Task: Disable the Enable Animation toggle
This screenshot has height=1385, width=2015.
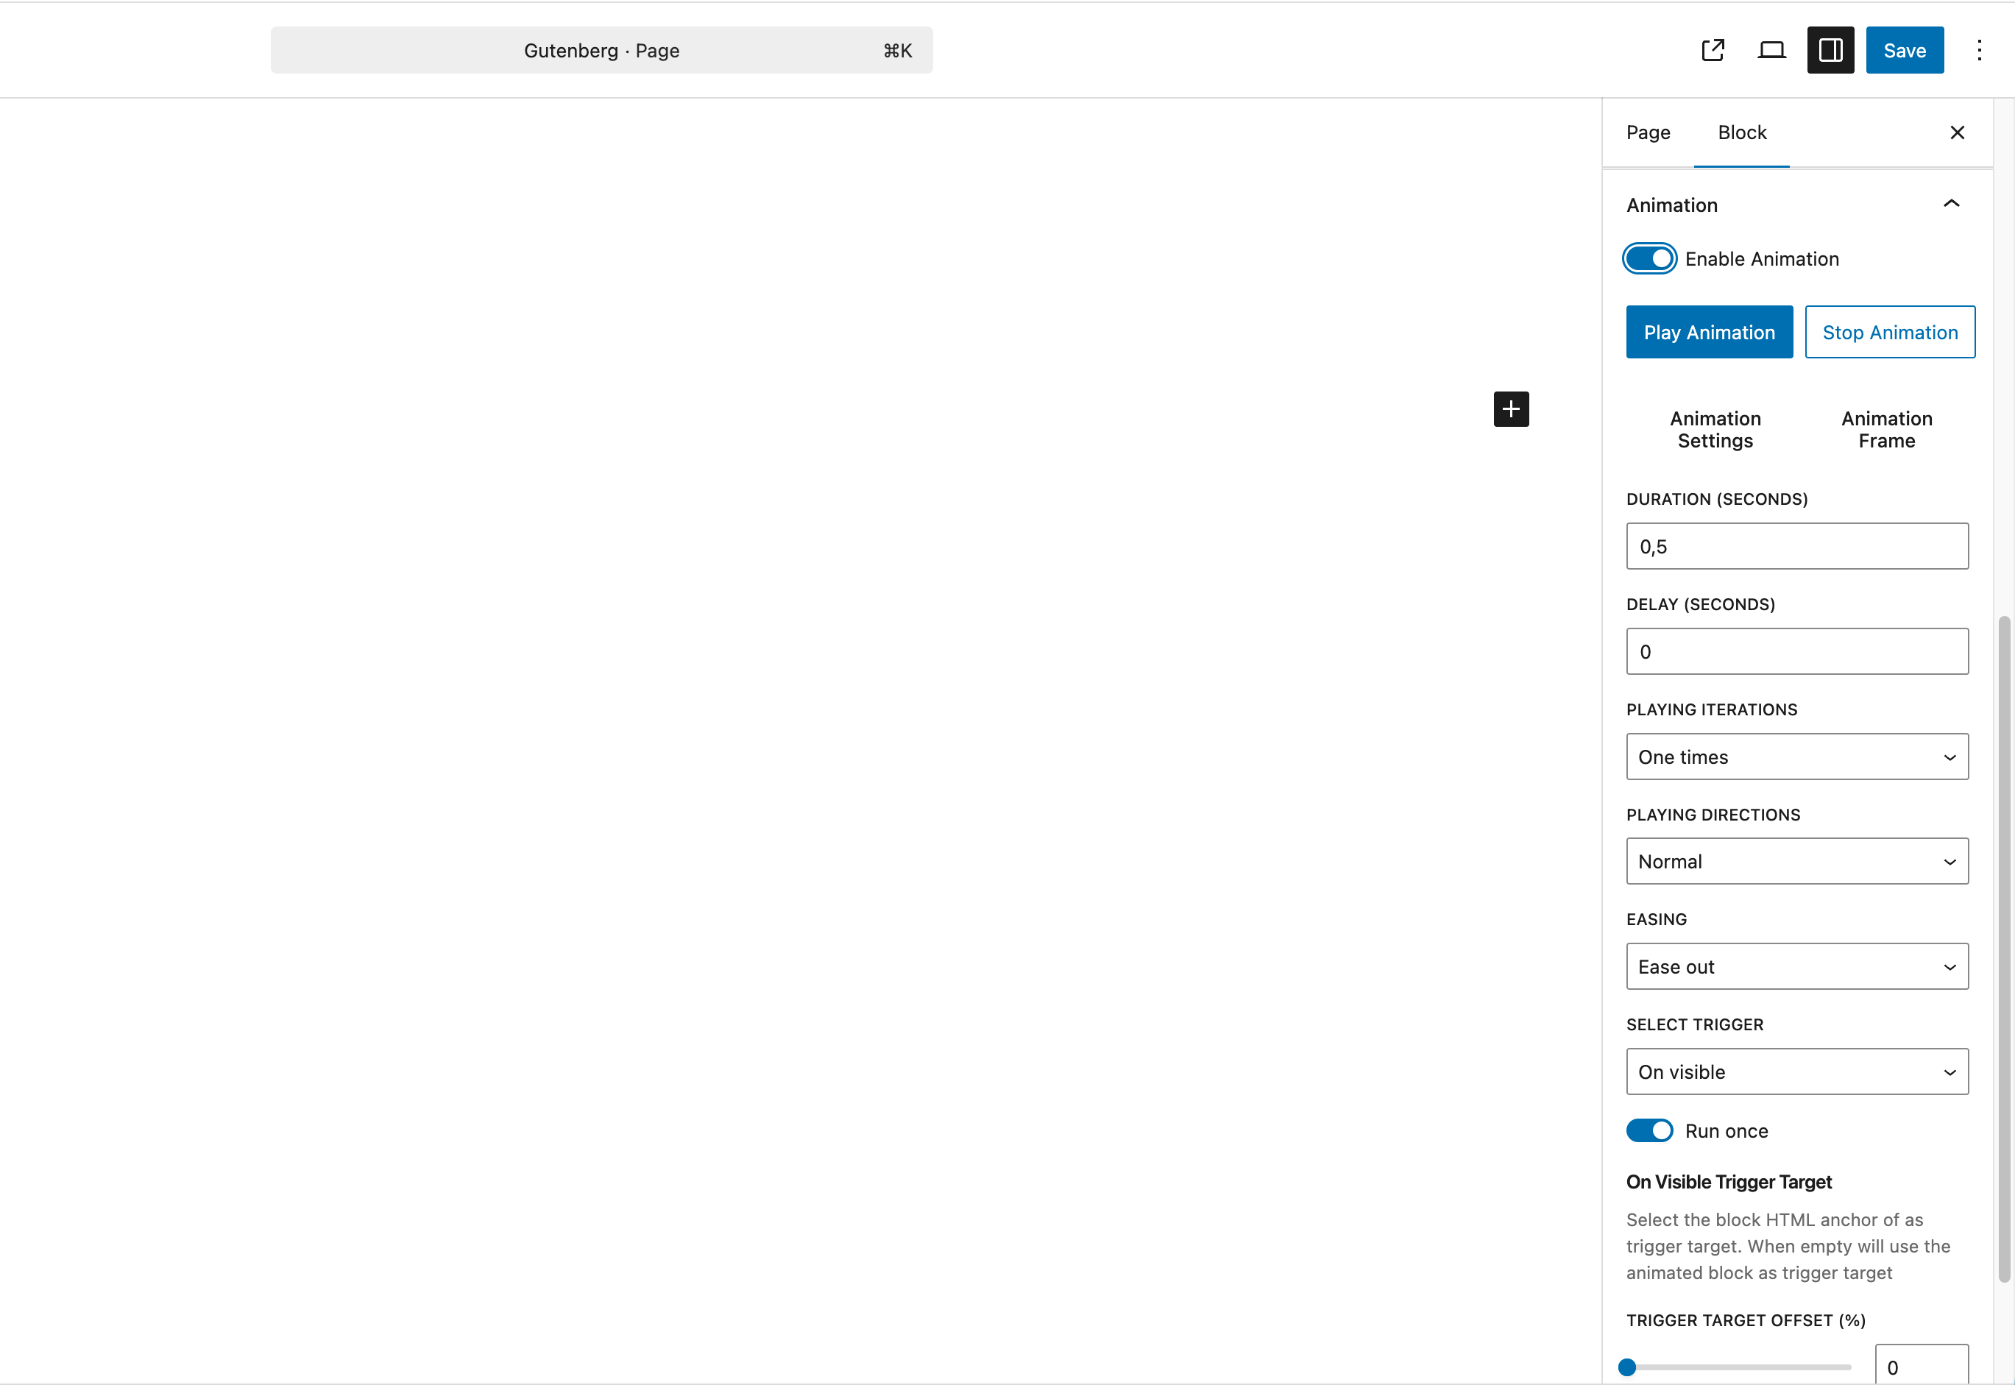Action: pos(1649,258)
